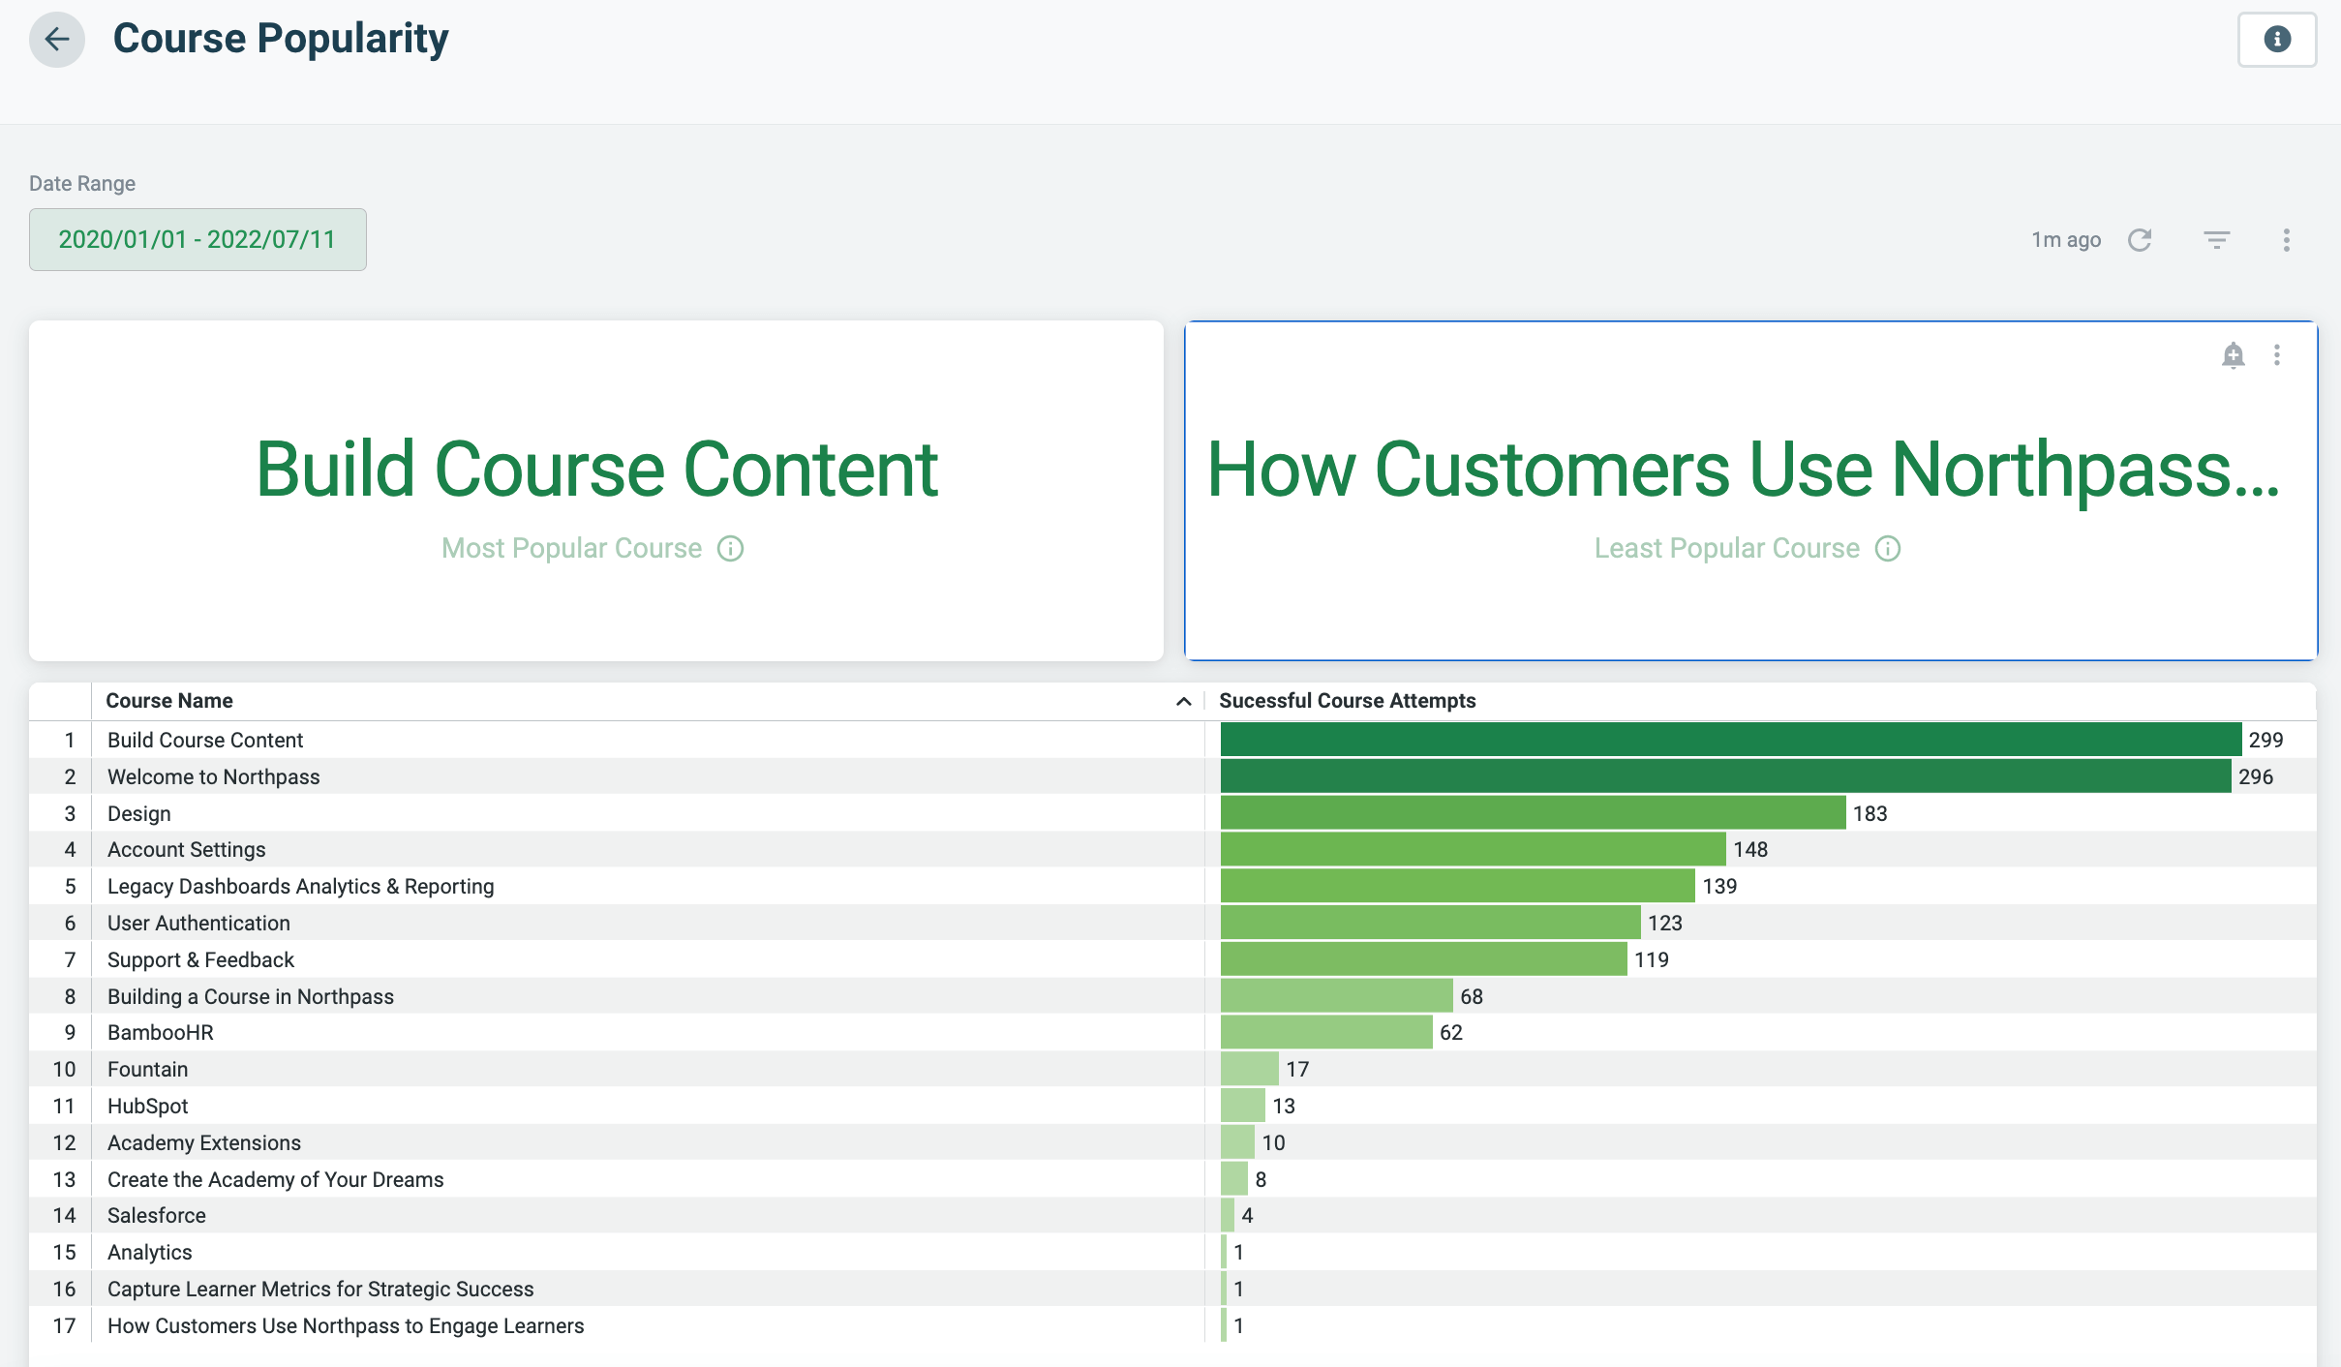Open the kebab menu on the Least Popular Course tile
Screen dimensions: 2341x1367
tap(2277, 354)
